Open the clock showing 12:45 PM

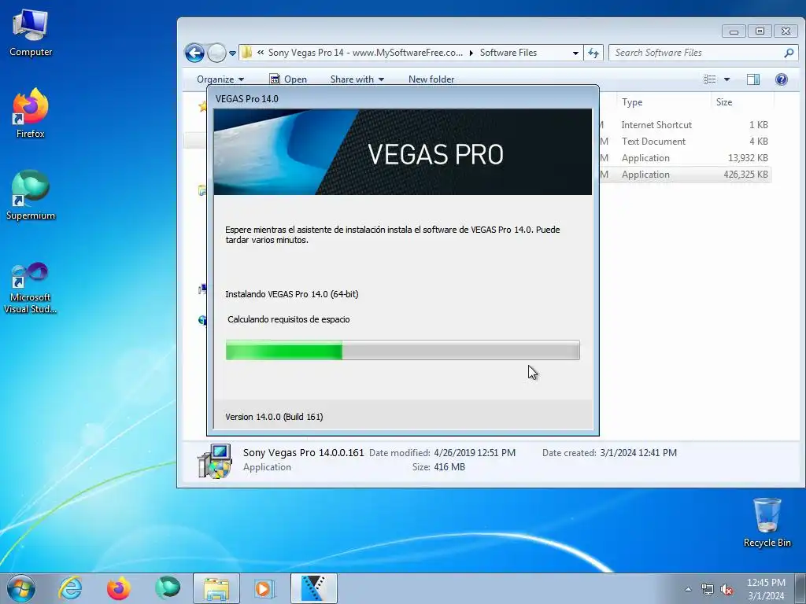coord(766,589)
